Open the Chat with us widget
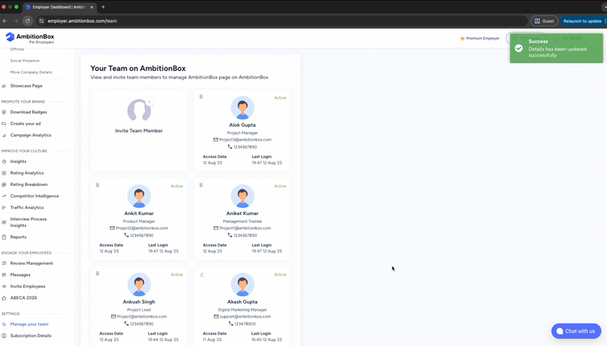Image resolution: width=607 pixels, height=346 pixels. 576,331
